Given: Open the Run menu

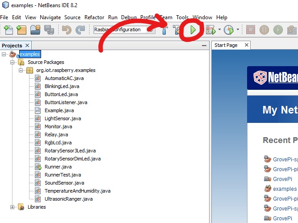Looking at the screenshot, I should coord(113,17).
